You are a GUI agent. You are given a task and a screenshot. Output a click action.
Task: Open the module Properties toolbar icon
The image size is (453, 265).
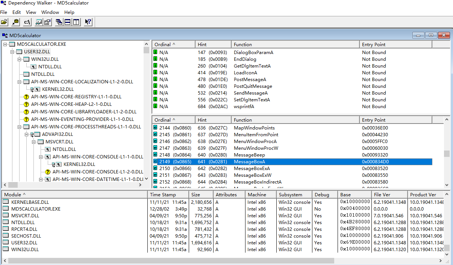pyautogui.click(x=47, y=22)
